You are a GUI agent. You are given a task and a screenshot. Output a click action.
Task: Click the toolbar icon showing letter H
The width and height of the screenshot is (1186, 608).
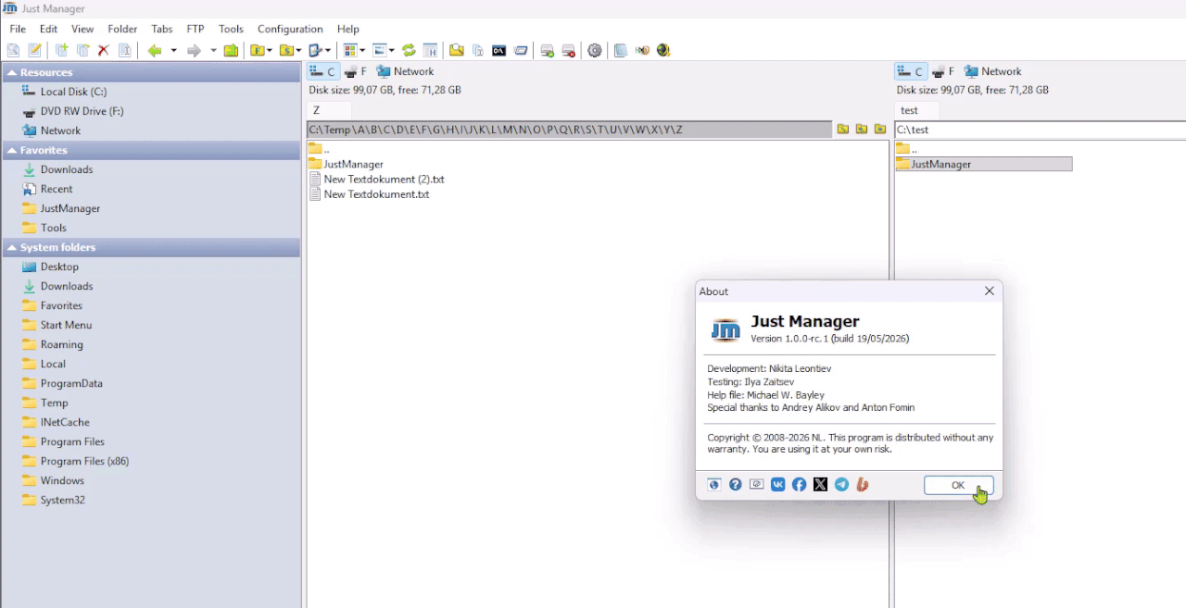click(431, 50)
